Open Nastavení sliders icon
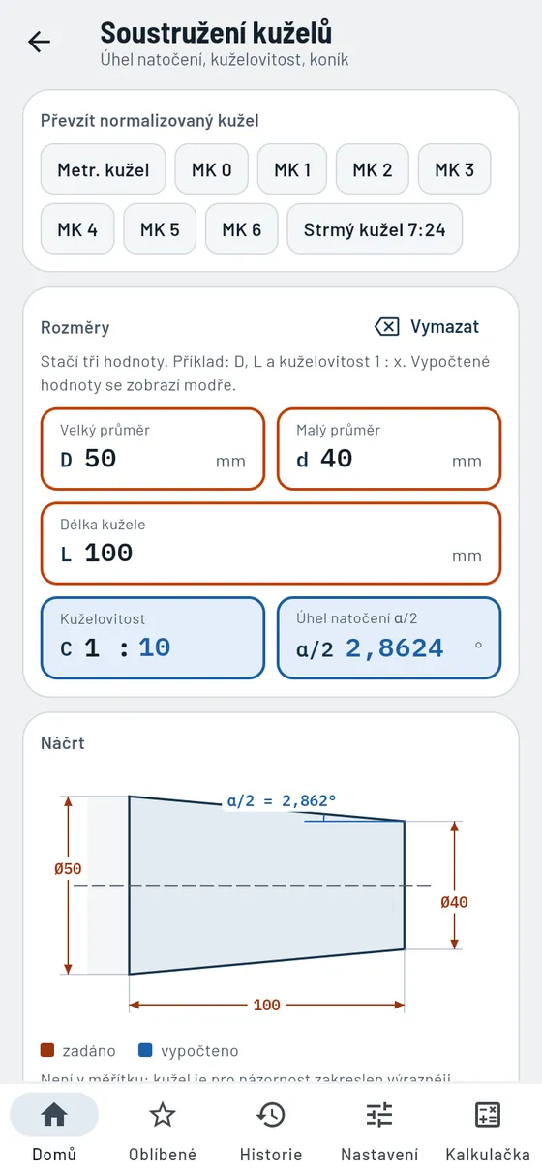This screenshot has height=1173, width=542. click(x=379, y=1115)
